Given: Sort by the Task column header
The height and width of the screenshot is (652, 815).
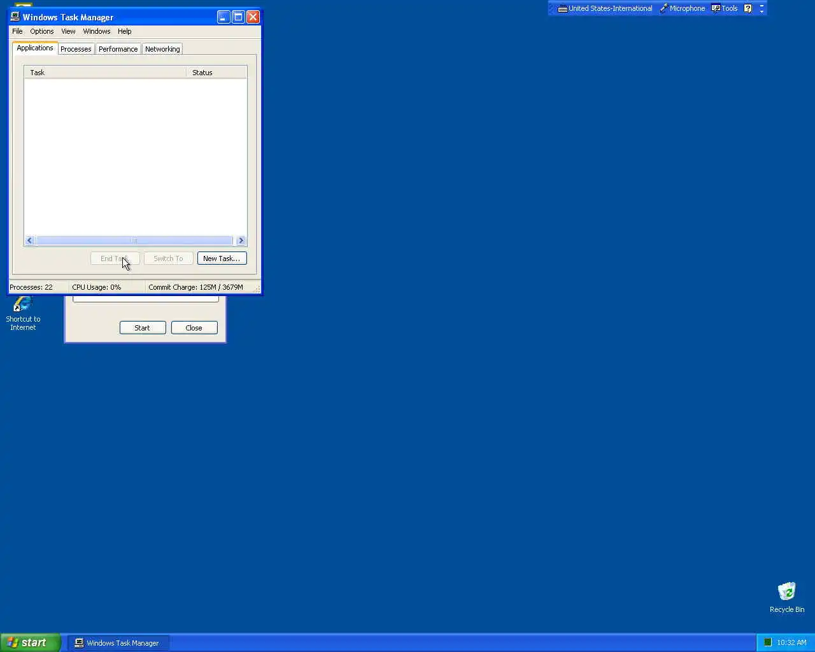Looking at the screenshot, I should click(x=105, y=73).
